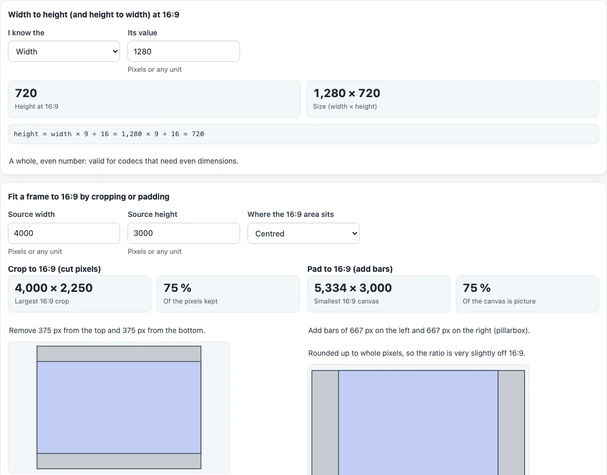Click the "I know the" label
607x475 pixels.
(26, 33)
